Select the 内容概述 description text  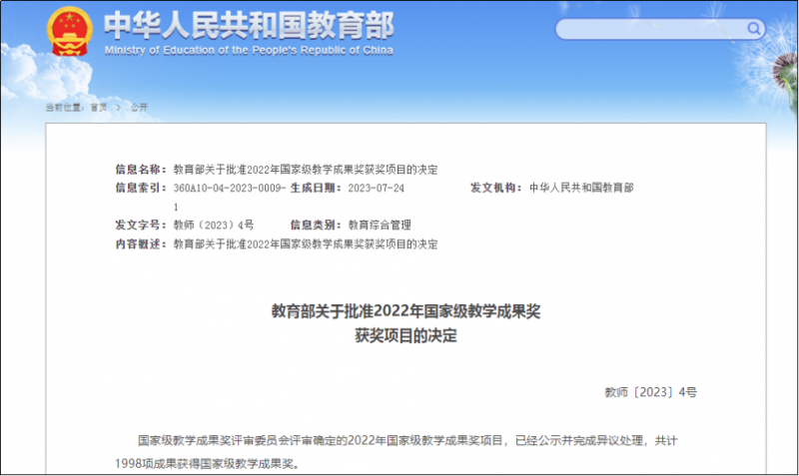tap(306, 244)
